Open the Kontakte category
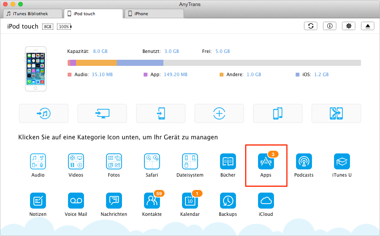The width and height of the screenshot is (380, 236). [x=152, y=201]
